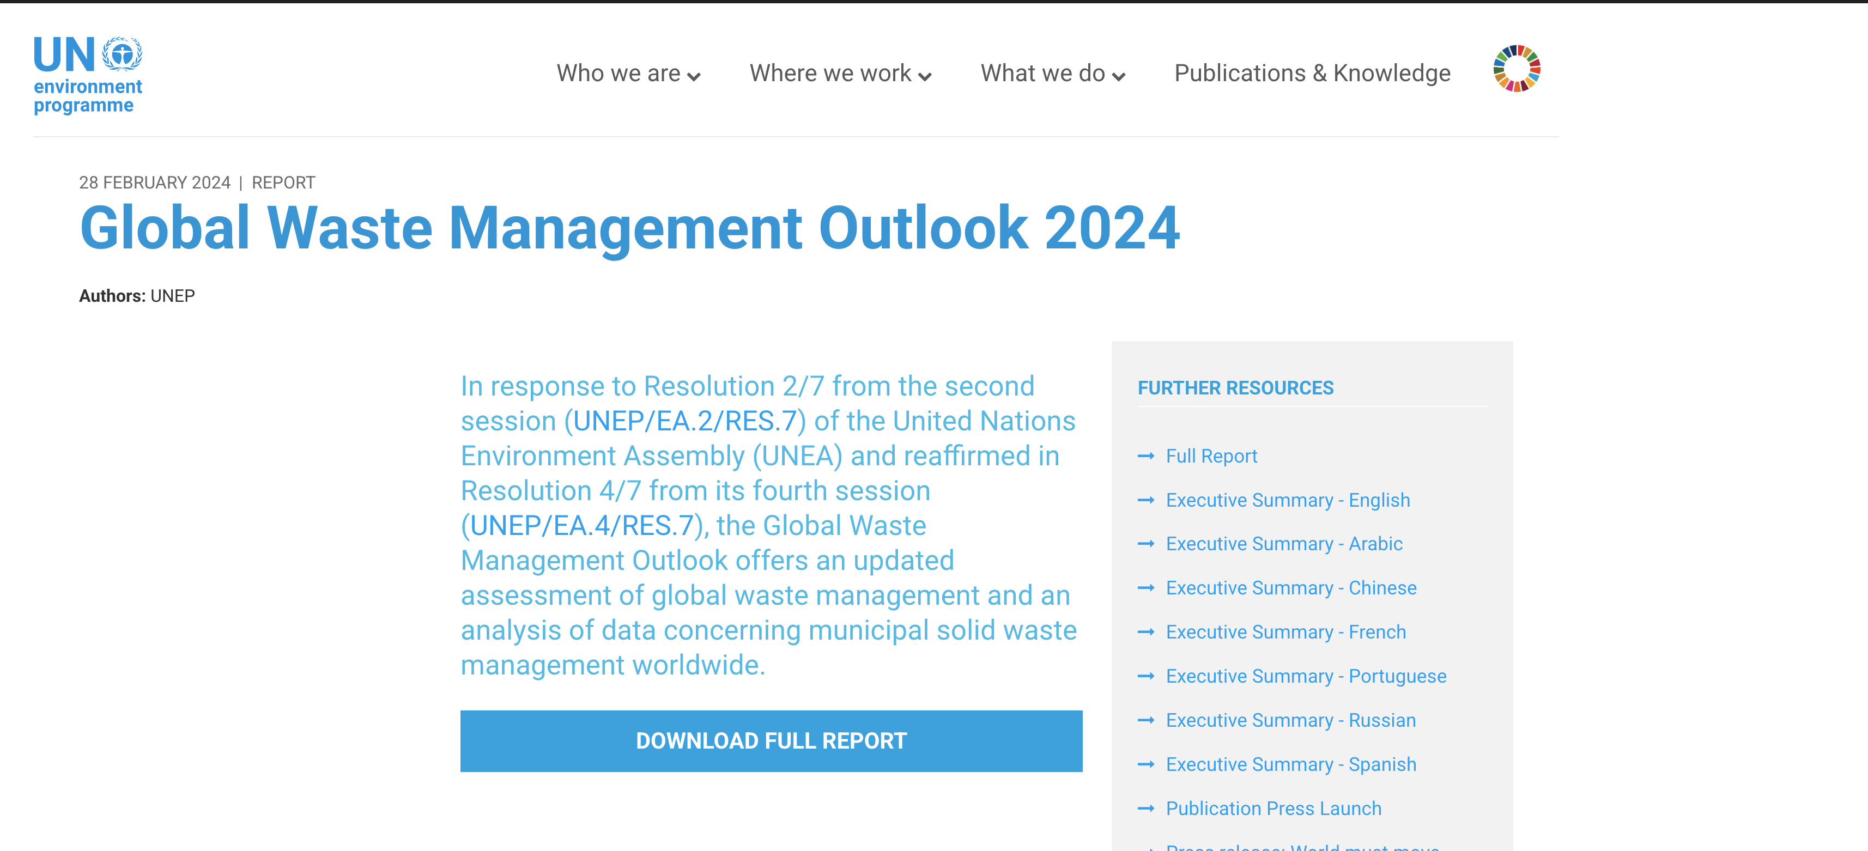Expand the Where we work chevron
This screenshot has width=1868, height=851.
pos(925,76)
